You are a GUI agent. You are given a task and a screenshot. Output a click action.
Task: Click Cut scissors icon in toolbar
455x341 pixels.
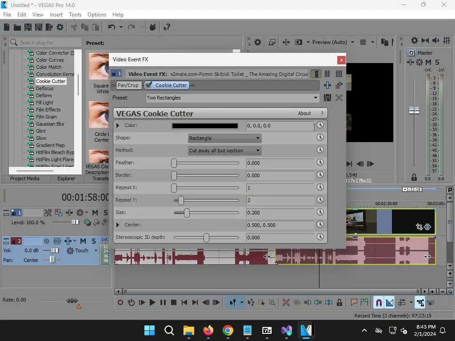pos(74,27)
